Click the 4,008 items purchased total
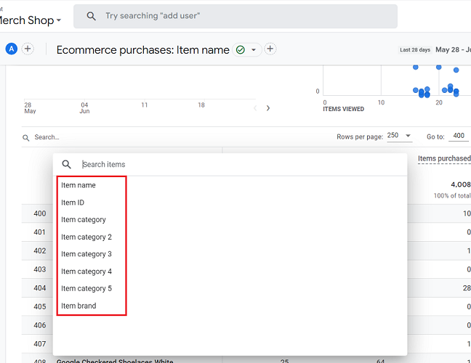The image size is (471, 363). [461, 185]
